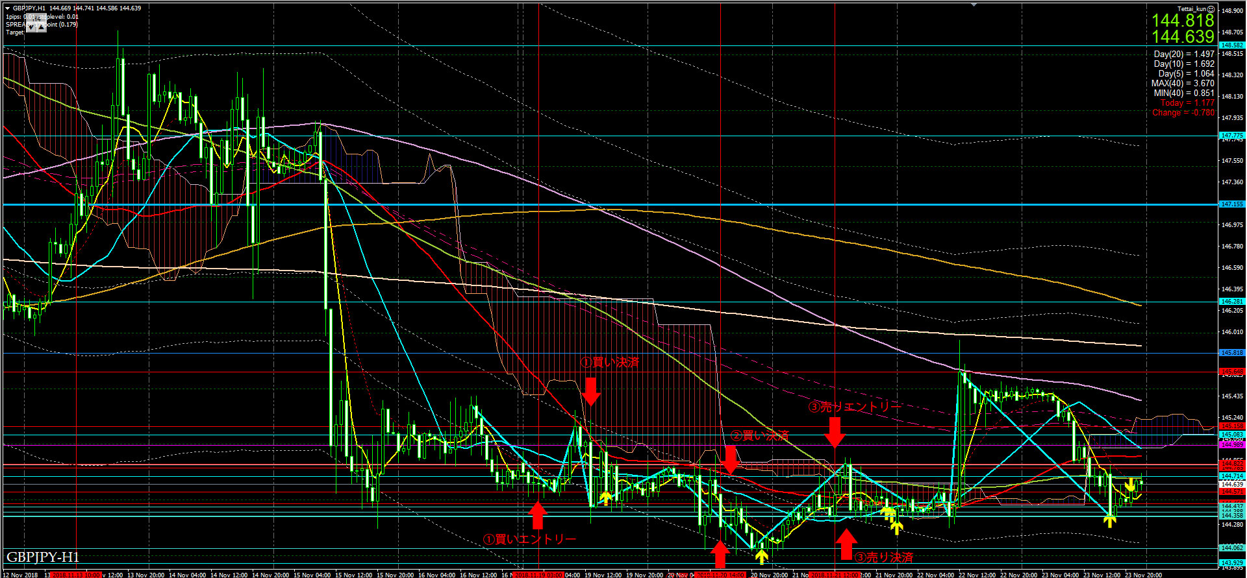This screenshot has width=1247, height=578.
Task: Click the blue 147.155 price level tag
Action: [x=1232, y=204]
